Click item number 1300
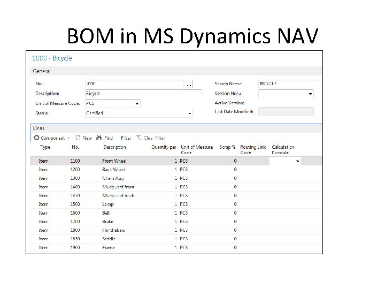The height and width of the screenshot is (289, 385). (x=75, y=178)
